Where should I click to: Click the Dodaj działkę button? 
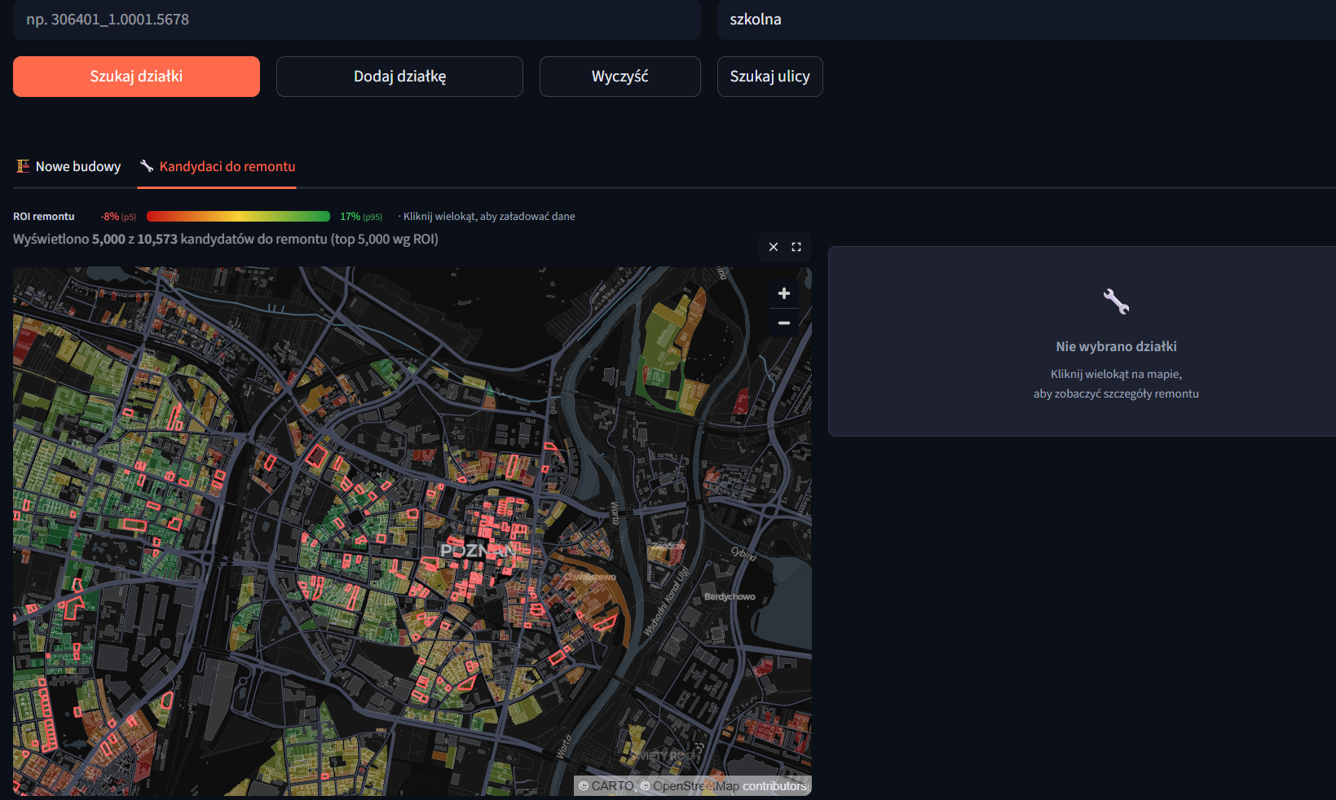point(399,77)
